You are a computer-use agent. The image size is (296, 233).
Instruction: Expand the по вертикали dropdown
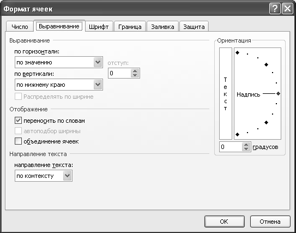coord(98,85)
